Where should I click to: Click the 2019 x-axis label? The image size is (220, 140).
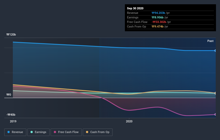pyautogui.click(x=13, y=121)
